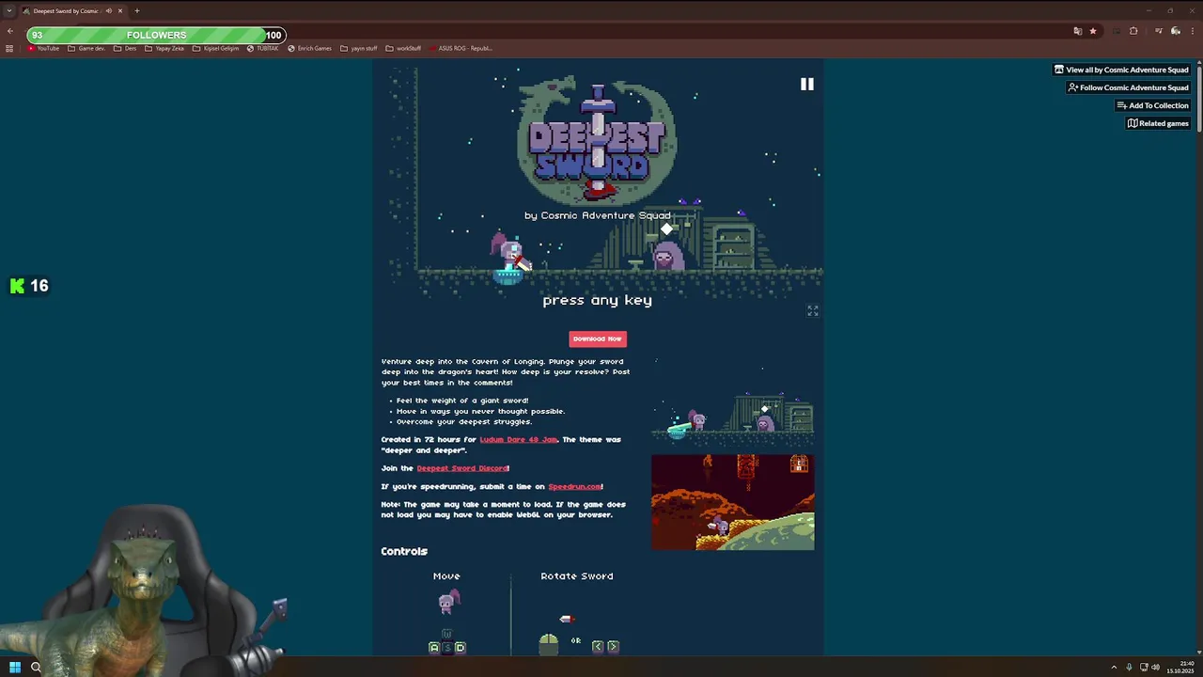This screenshot has width=1203, height=677.
Task: Follow Cosmic Adventure Squad
Action: tap(1128, 87)
